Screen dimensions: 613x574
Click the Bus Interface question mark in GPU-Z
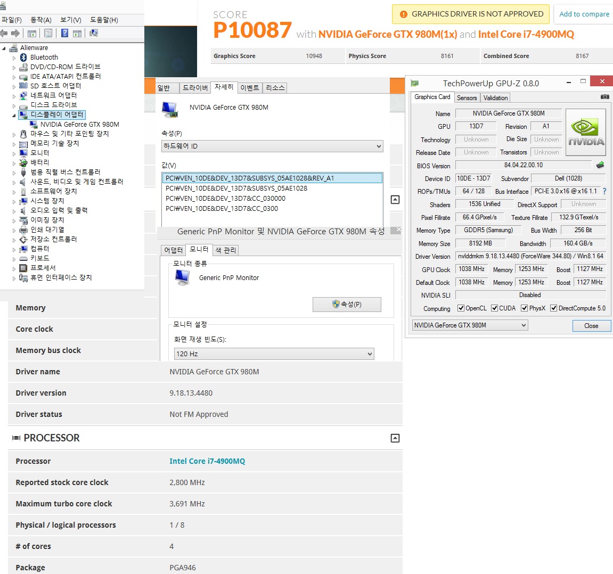pos(604,191)
